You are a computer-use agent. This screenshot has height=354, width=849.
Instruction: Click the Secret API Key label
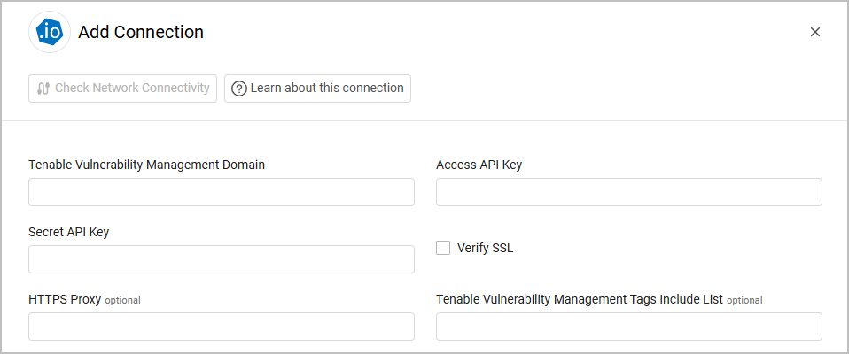click(x=69, y=232)
